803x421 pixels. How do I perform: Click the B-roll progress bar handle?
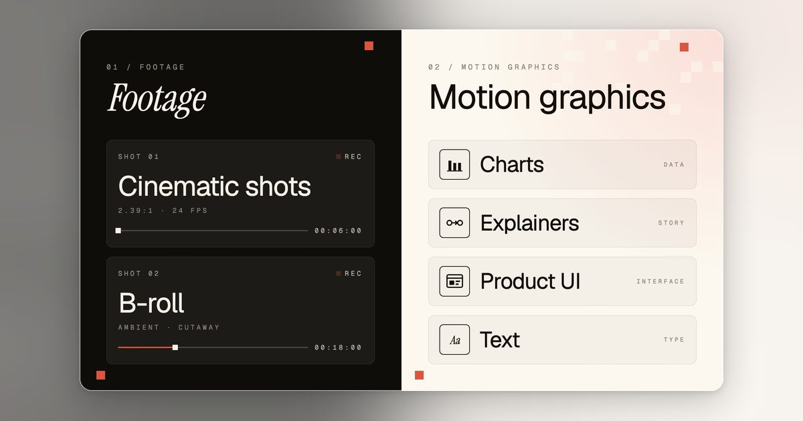pos(175,347)
